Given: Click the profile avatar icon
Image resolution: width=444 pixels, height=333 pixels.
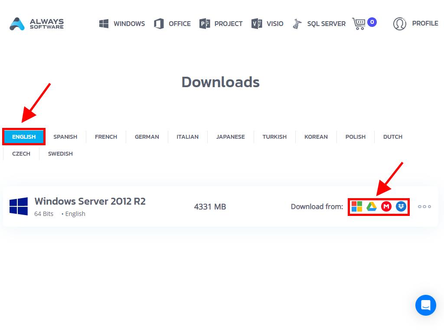Looking at the screenshot, I should coord(399,24).
